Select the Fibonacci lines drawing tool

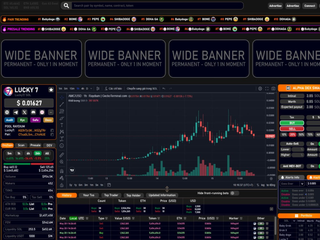click(62, 111)
